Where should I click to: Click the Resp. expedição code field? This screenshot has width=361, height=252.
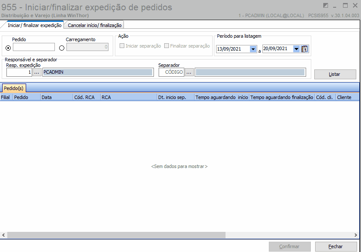19,72
